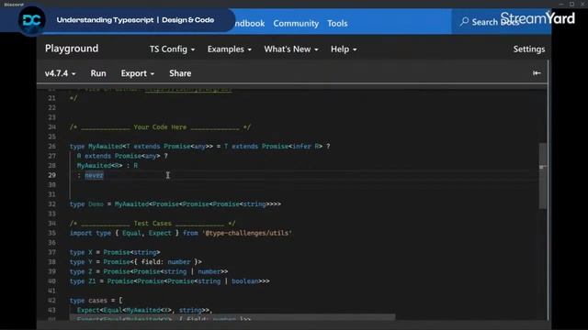Image resolution: width=588 pixels, height=330 pixels.
Task: Run the playground code
Action: tap(98, 73)
